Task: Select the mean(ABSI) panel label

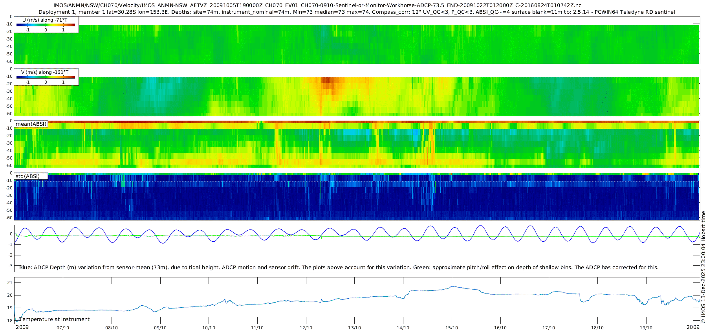Action: pos(31,124)
